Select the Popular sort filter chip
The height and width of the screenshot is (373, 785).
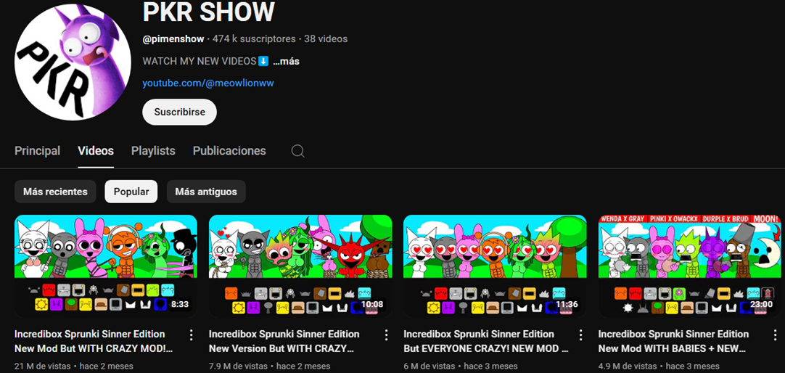pyautogui.click(x=131, y=192)
